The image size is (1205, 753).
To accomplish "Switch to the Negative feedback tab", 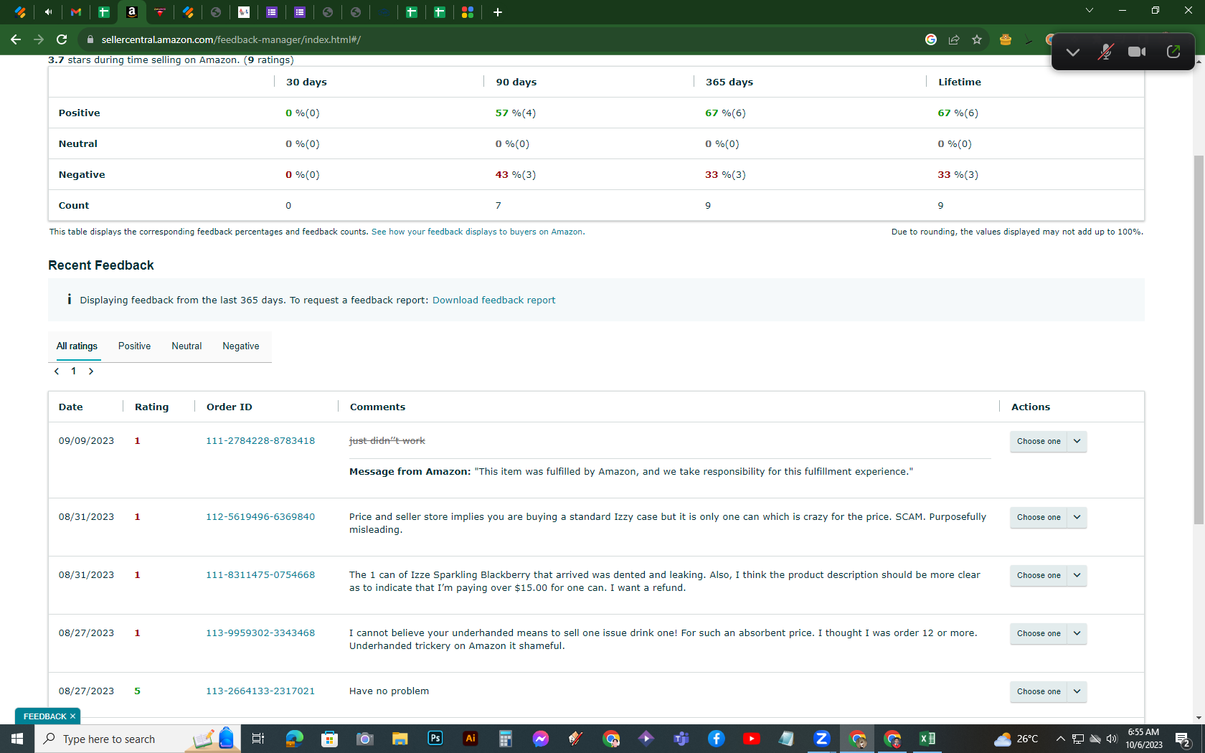I will click(x=241, y=346).
